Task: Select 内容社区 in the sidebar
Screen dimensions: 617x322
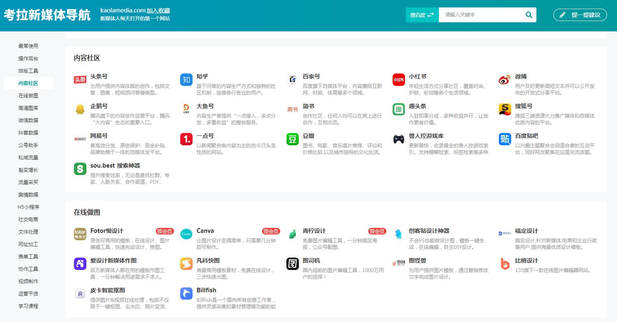Action: (x=28, y=83)
